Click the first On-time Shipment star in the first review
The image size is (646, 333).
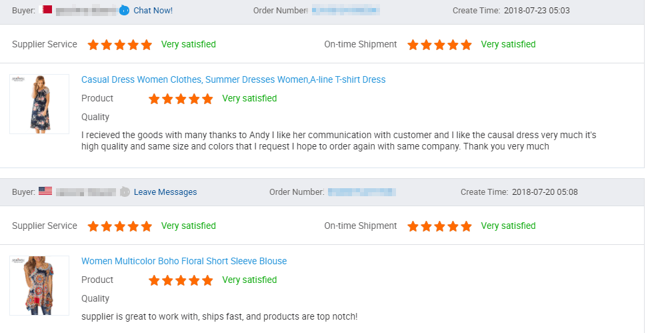point(413,45)
